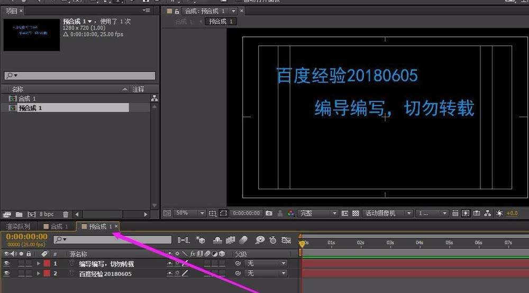
Task: Create a new folder in project panel
Action: pyautogui.click(x=19, y=214)
